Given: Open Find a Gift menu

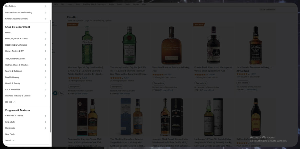Looking at the screenshot, I should 26,122.
